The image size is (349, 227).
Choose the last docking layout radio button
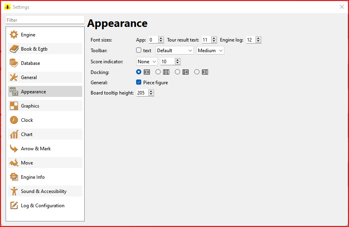(x=197, y=72)
